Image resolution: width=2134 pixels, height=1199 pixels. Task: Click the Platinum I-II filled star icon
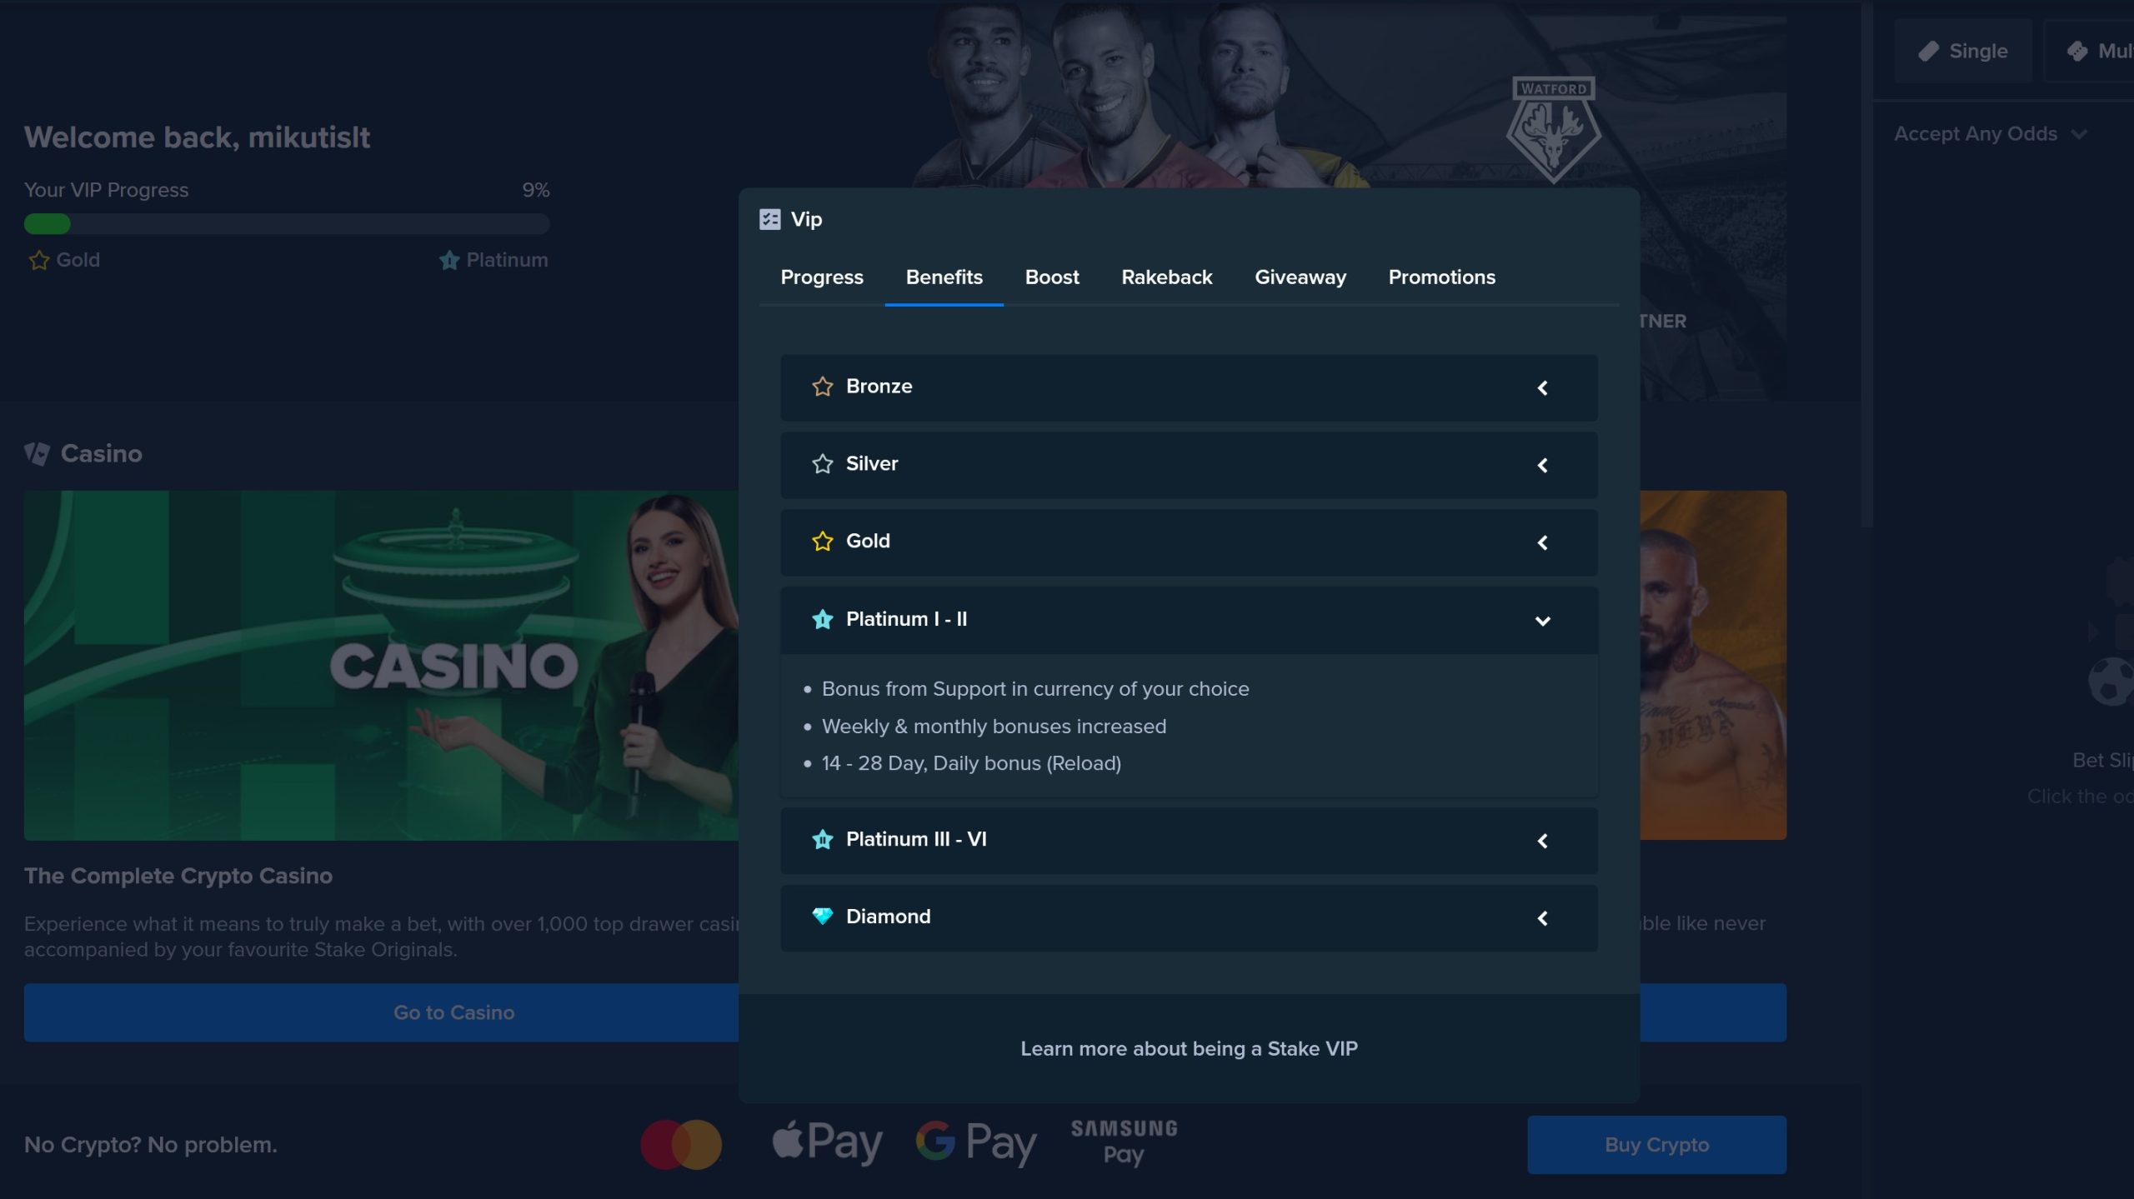pyautogui.click(x=822, y=618)
